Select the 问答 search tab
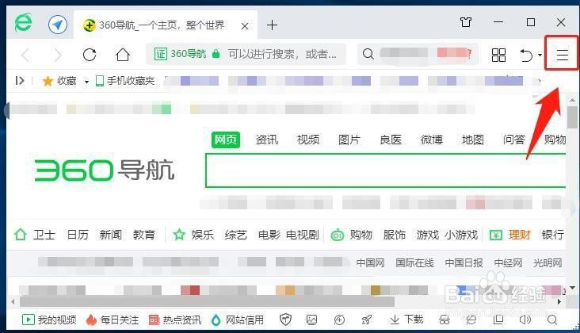The width and height of the screenshot is (580, 333). coord(513,140)
